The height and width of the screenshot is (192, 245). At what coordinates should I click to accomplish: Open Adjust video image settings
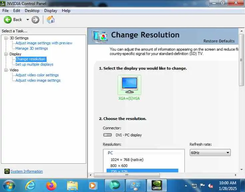(38, 80)
